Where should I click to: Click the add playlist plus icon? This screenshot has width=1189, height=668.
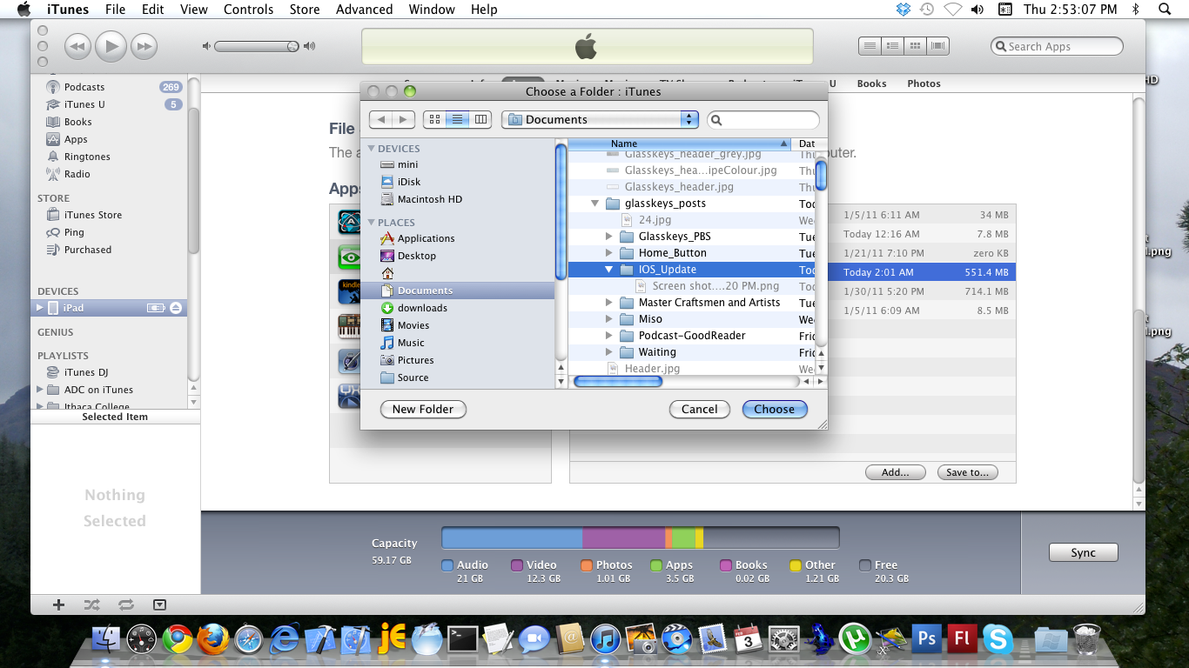(x=58, y=605)
